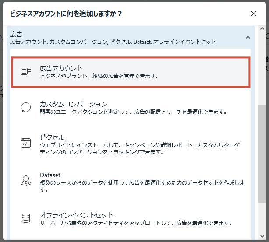Screen dimensions: 269x242
Task: Choose the カスタムコンバージョン title
Action: (74, 104)
